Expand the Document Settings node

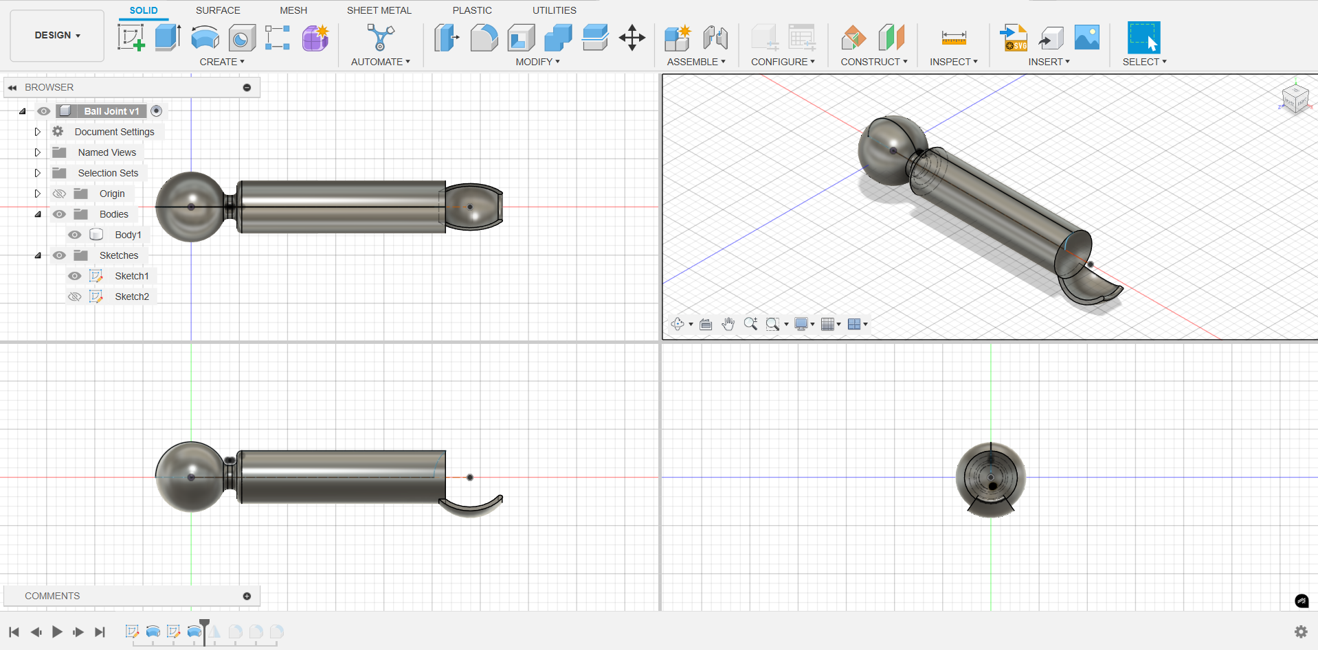pos(38,132)
